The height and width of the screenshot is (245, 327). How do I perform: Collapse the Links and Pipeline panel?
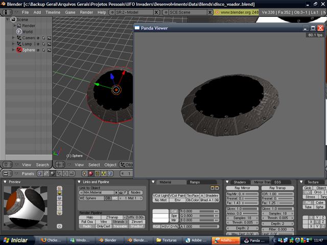coord(79,182)
